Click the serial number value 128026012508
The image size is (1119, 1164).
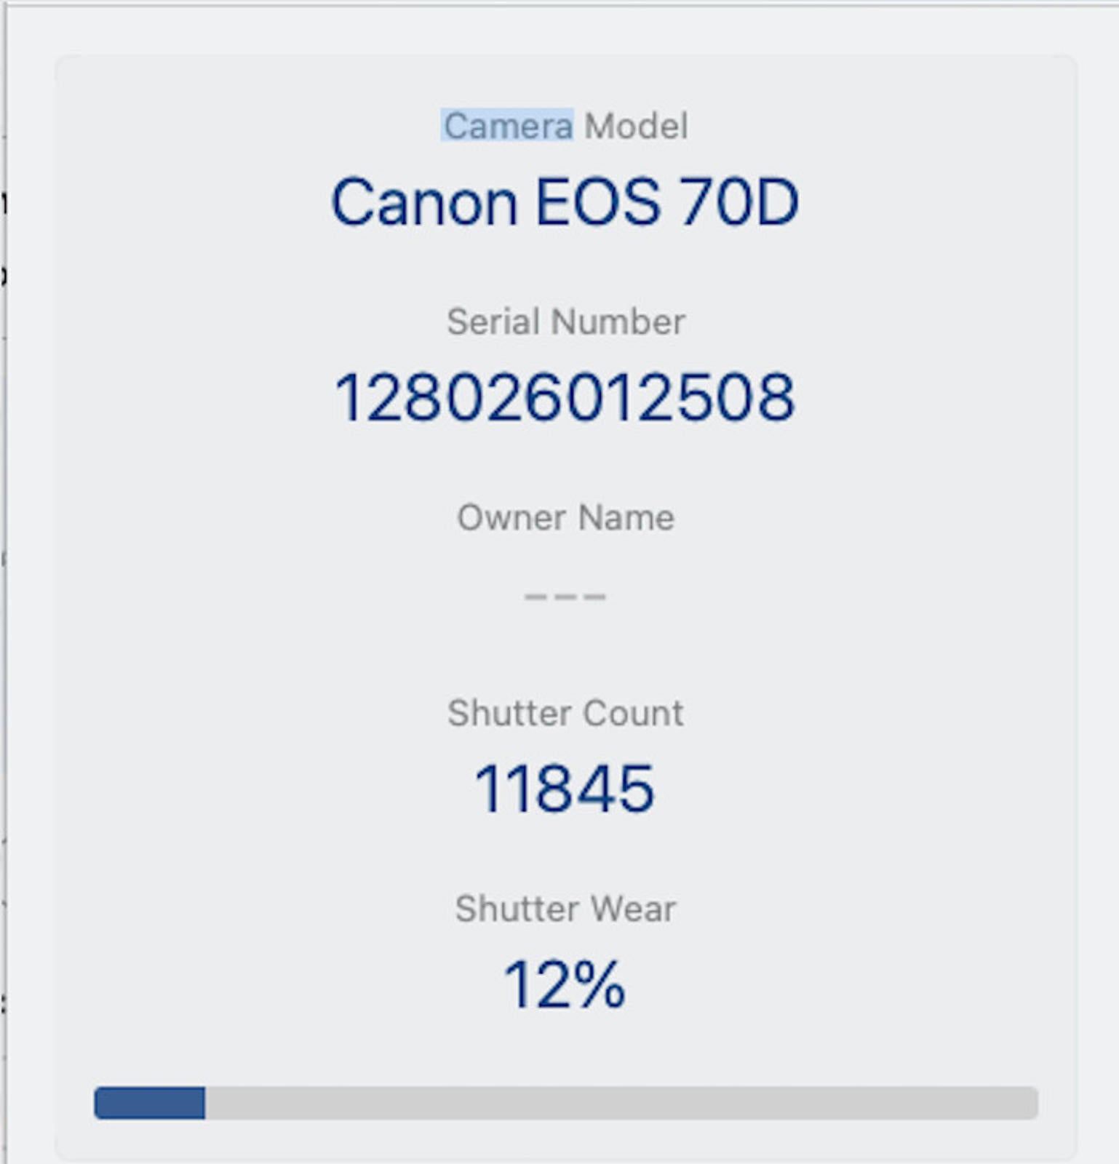tap(565, 397)
